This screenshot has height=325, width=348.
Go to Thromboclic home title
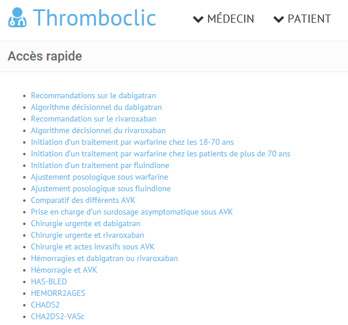[x=95, y=17]
